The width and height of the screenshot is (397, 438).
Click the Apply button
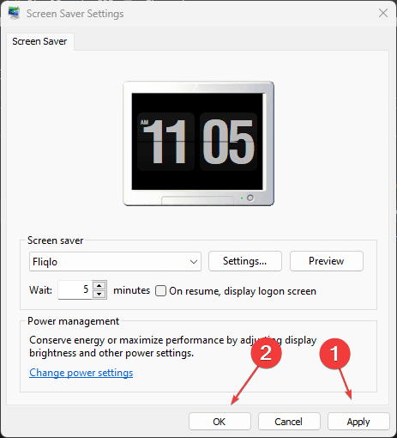coord(358,422)
